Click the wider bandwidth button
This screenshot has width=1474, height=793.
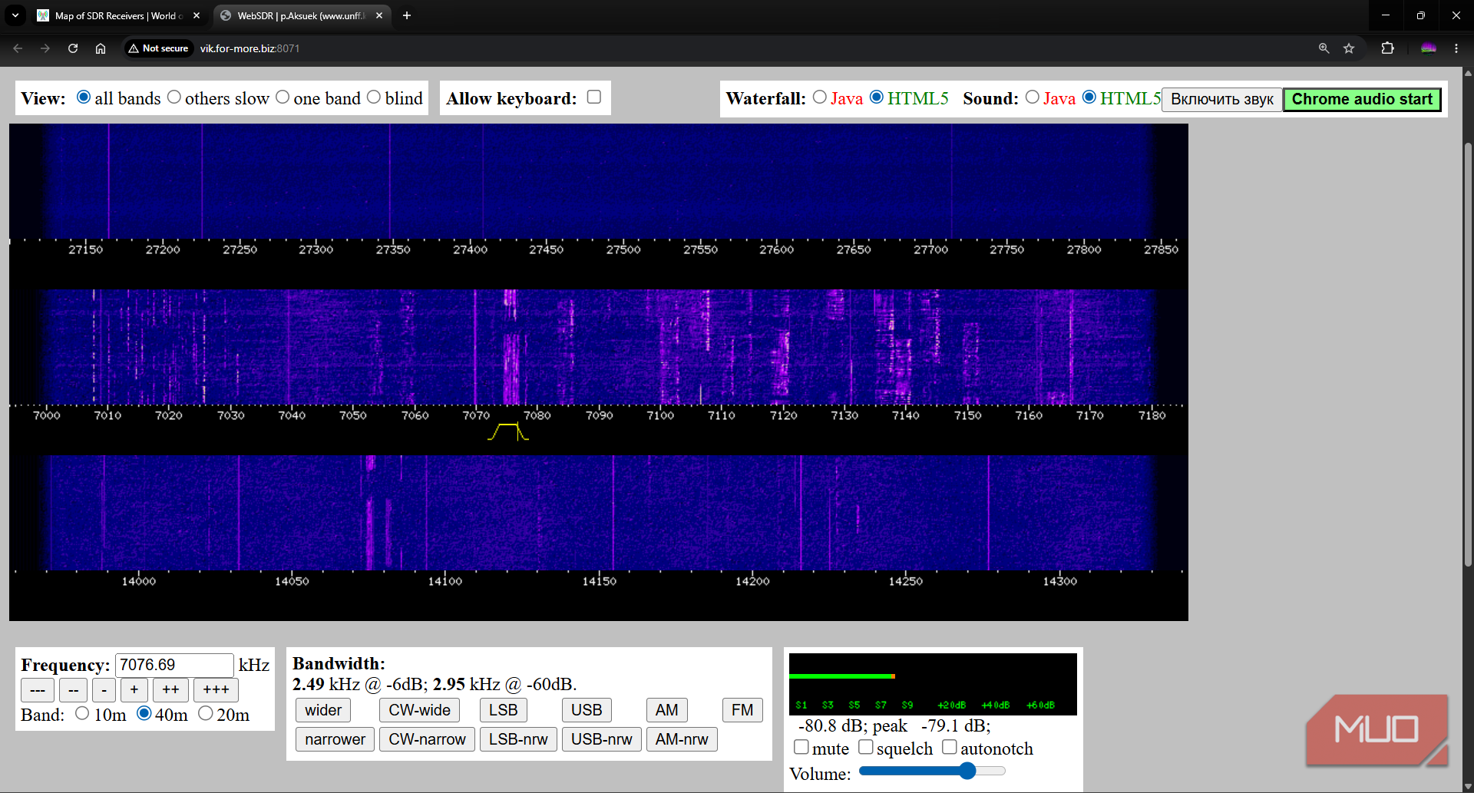(323, 710)
